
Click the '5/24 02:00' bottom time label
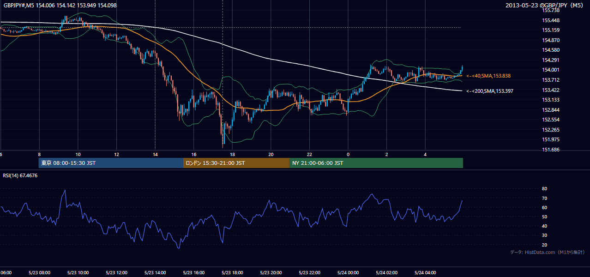point(387,272)
